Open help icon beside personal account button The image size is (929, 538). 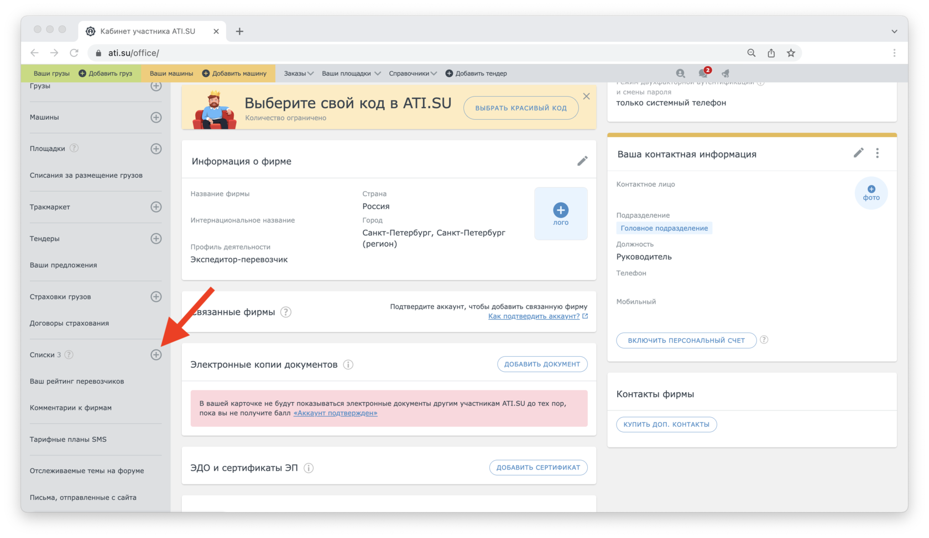(x=764, y=340)
